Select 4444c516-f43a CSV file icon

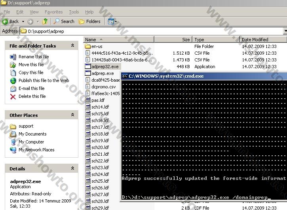88,53
